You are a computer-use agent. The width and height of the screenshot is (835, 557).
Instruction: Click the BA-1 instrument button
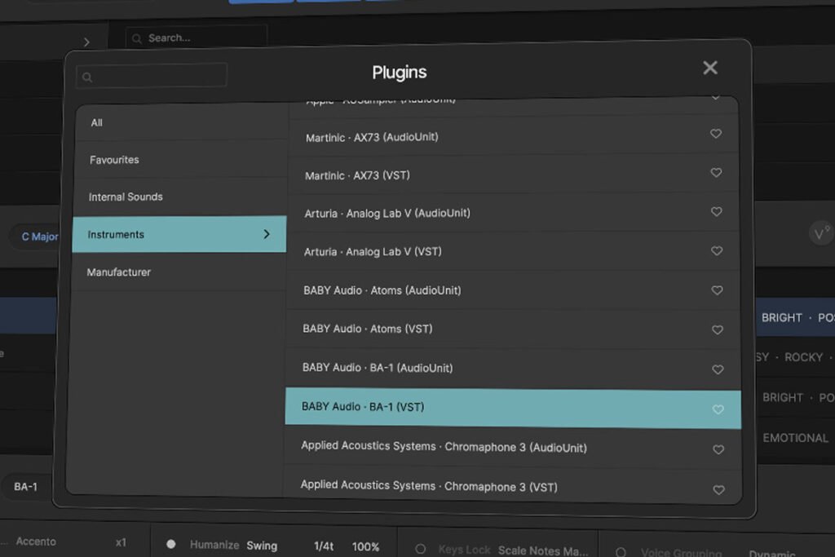(25, 487)
